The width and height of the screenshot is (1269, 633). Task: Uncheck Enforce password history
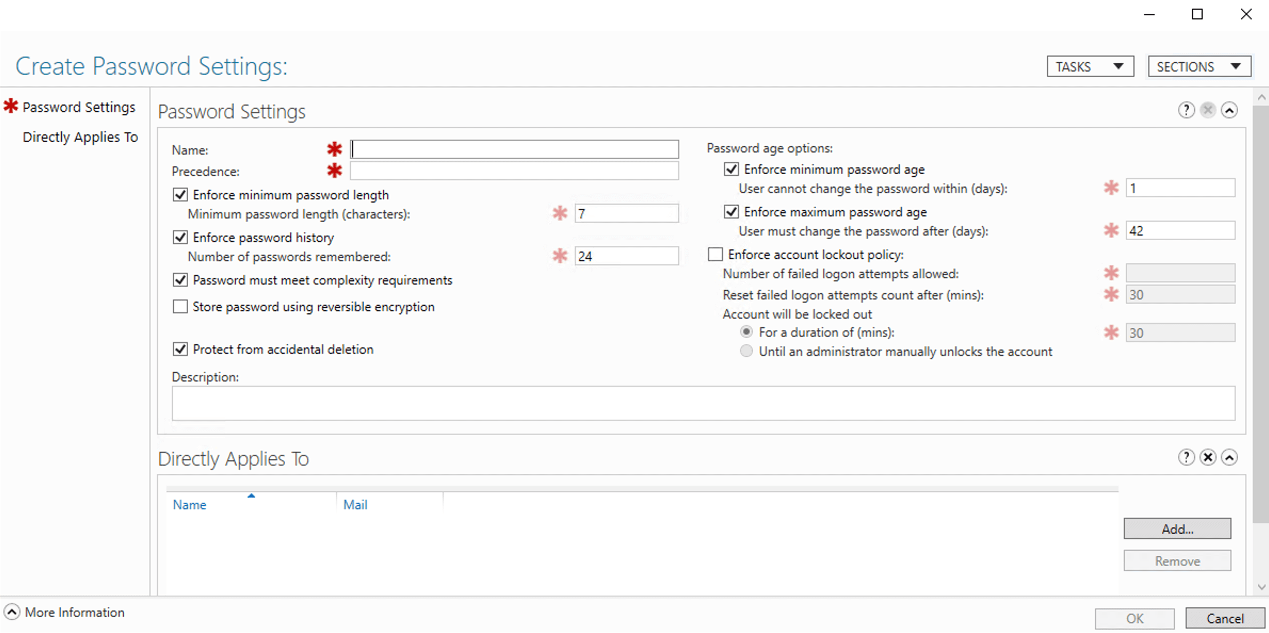coord(180,237)
